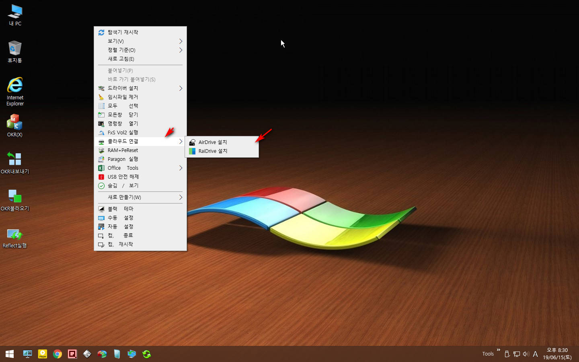Launch Internet Explorer from the desktop
This screenshot has width=579, height=362.
click(x=15, y=91)
